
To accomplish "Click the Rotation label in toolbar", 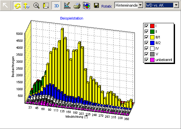I will point(106,6).
